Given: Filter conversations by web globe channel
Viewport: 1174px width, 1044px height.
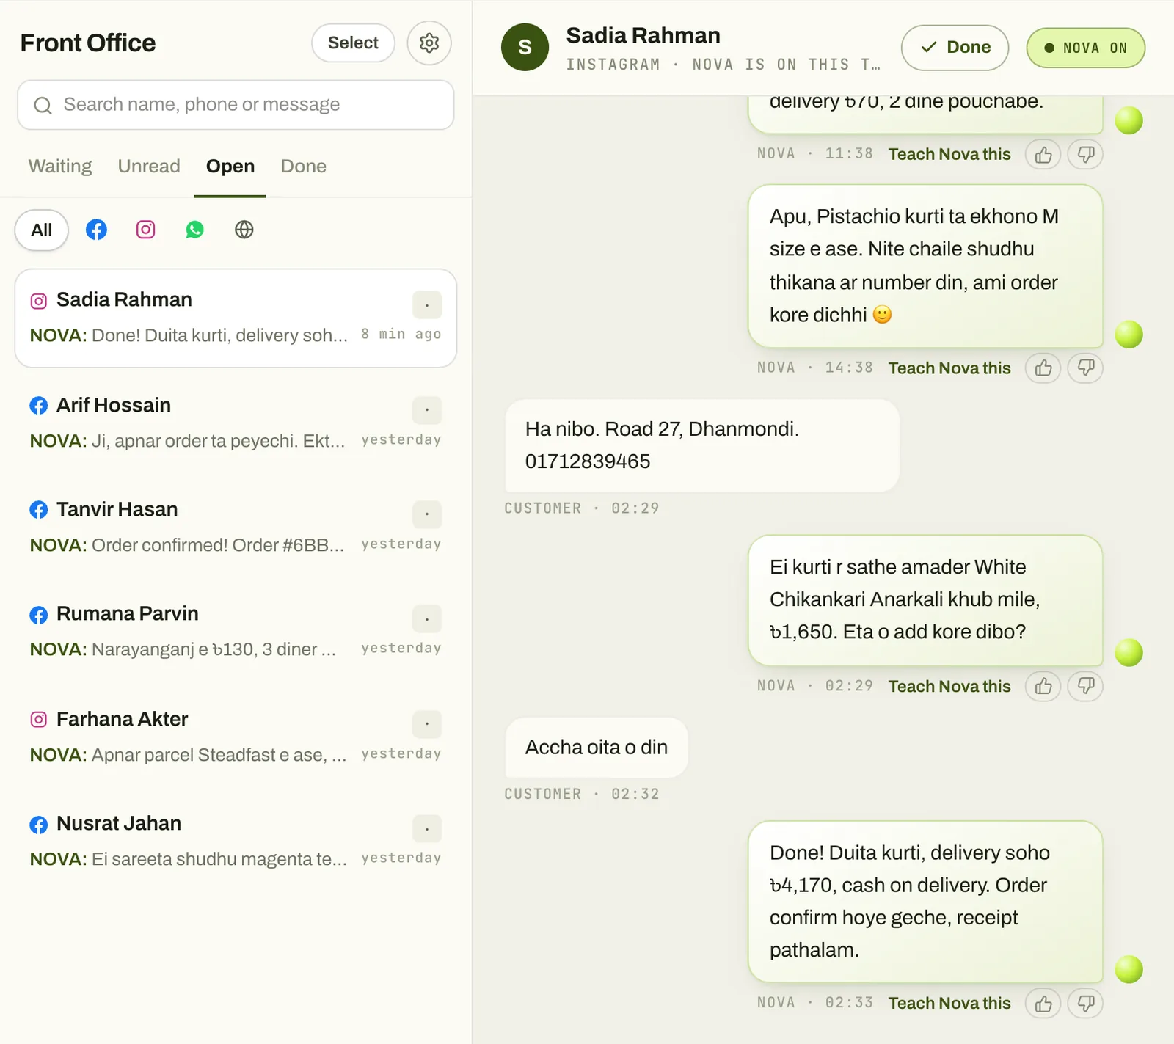Looking at the screenshot, I should pyautogui.click(x=244, y=230).
